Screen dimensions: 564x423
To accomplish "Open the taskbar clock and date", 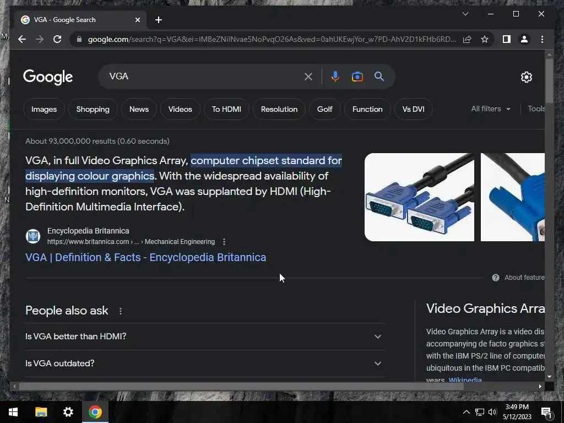I will (x=517, y=412).
